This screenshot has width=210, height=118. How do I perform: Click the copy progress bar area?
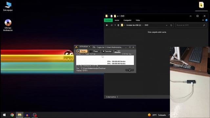(105, 60)
